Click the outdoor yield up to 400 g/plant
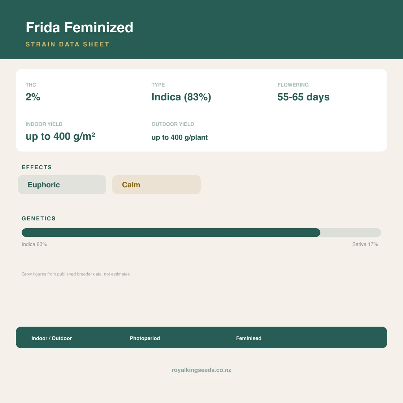 pos(179,137)
